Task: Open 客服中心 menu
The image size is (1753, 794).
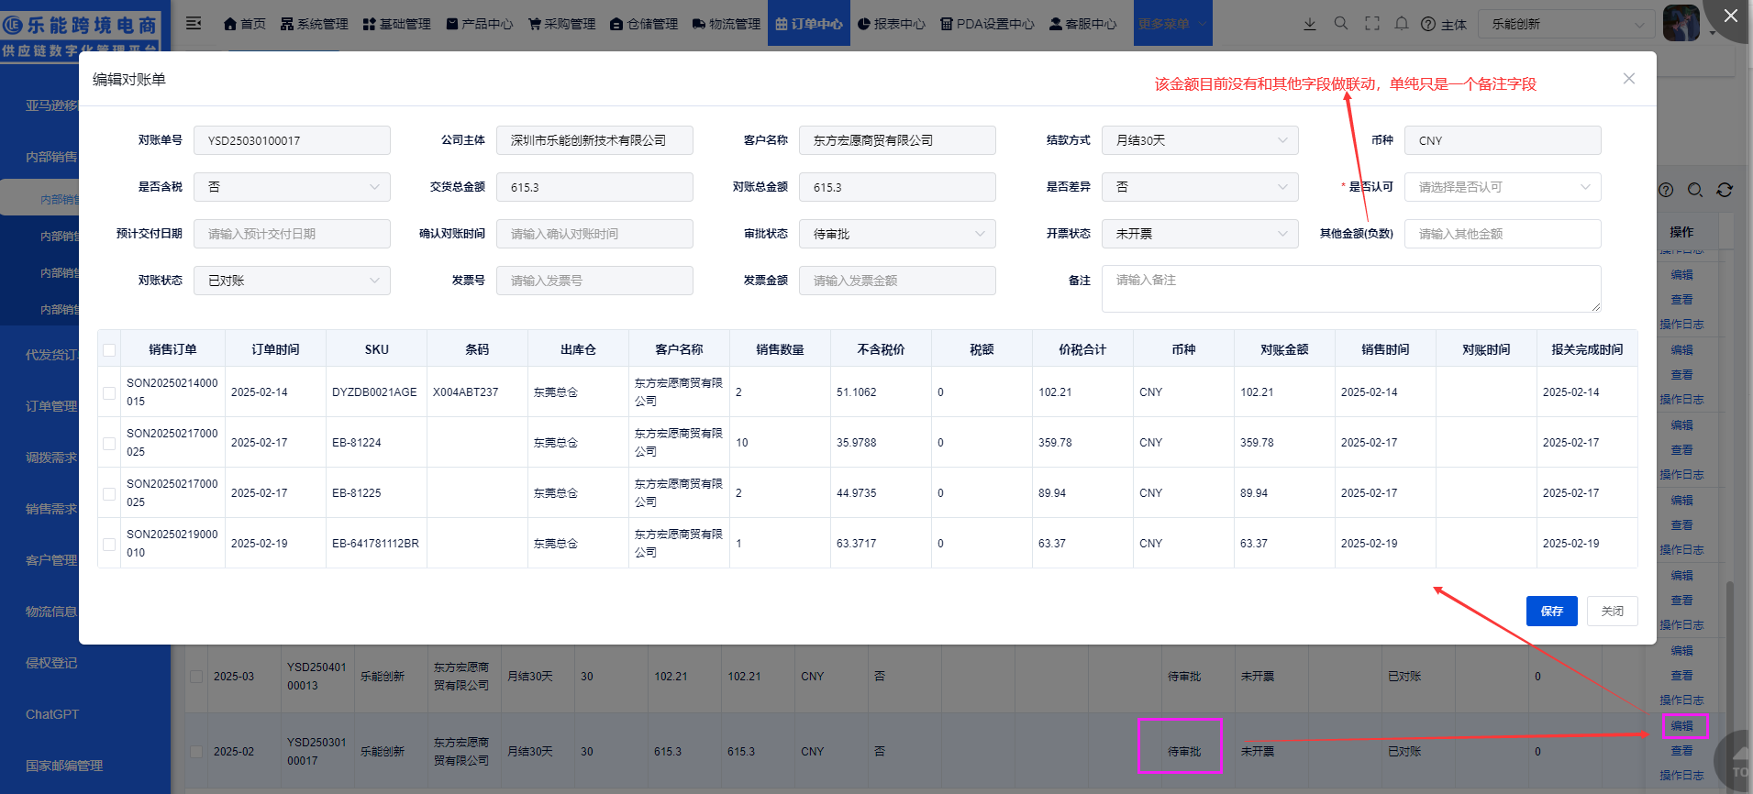Action: (1083, 24)
